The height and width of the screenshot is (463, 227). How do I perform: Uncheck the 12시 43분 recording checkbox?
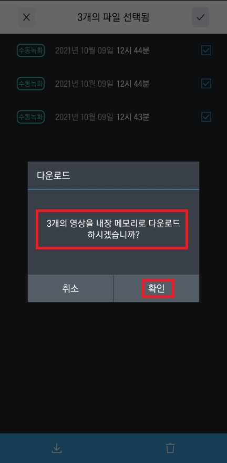coord(206,117)
